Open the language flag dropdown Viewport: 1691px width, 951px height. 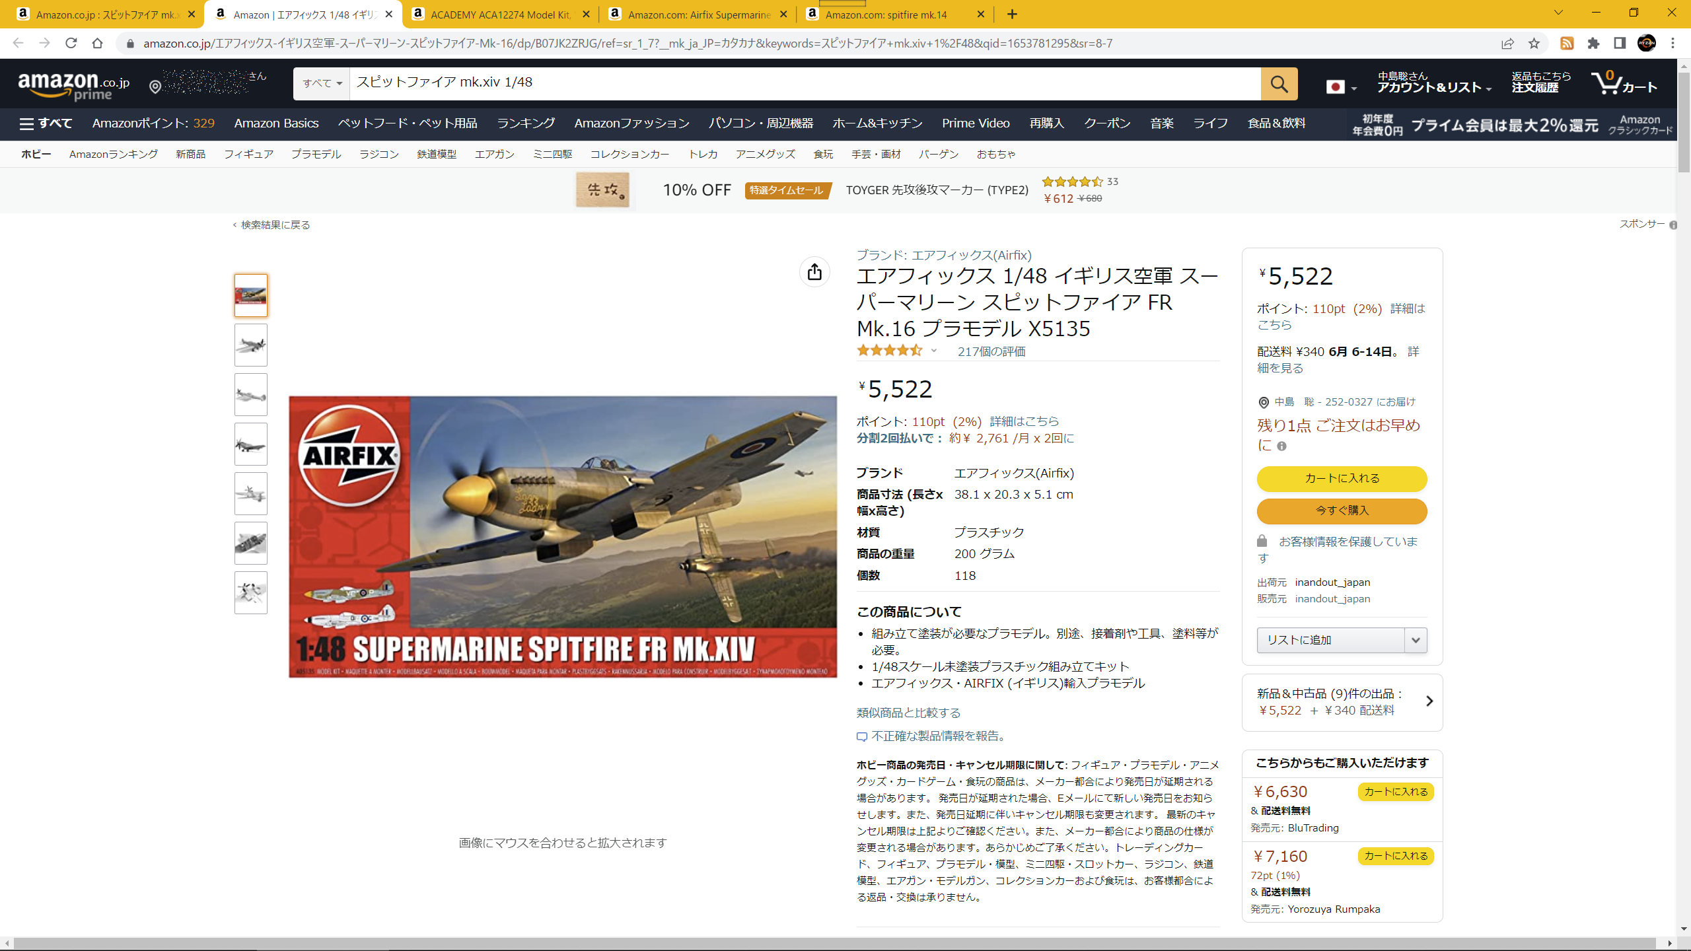tap(1340, 87)
